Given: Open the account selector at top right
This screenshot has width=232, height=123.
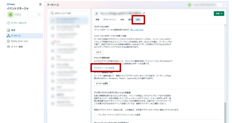Looking at the screenshot, I should [x=207, y=5].
